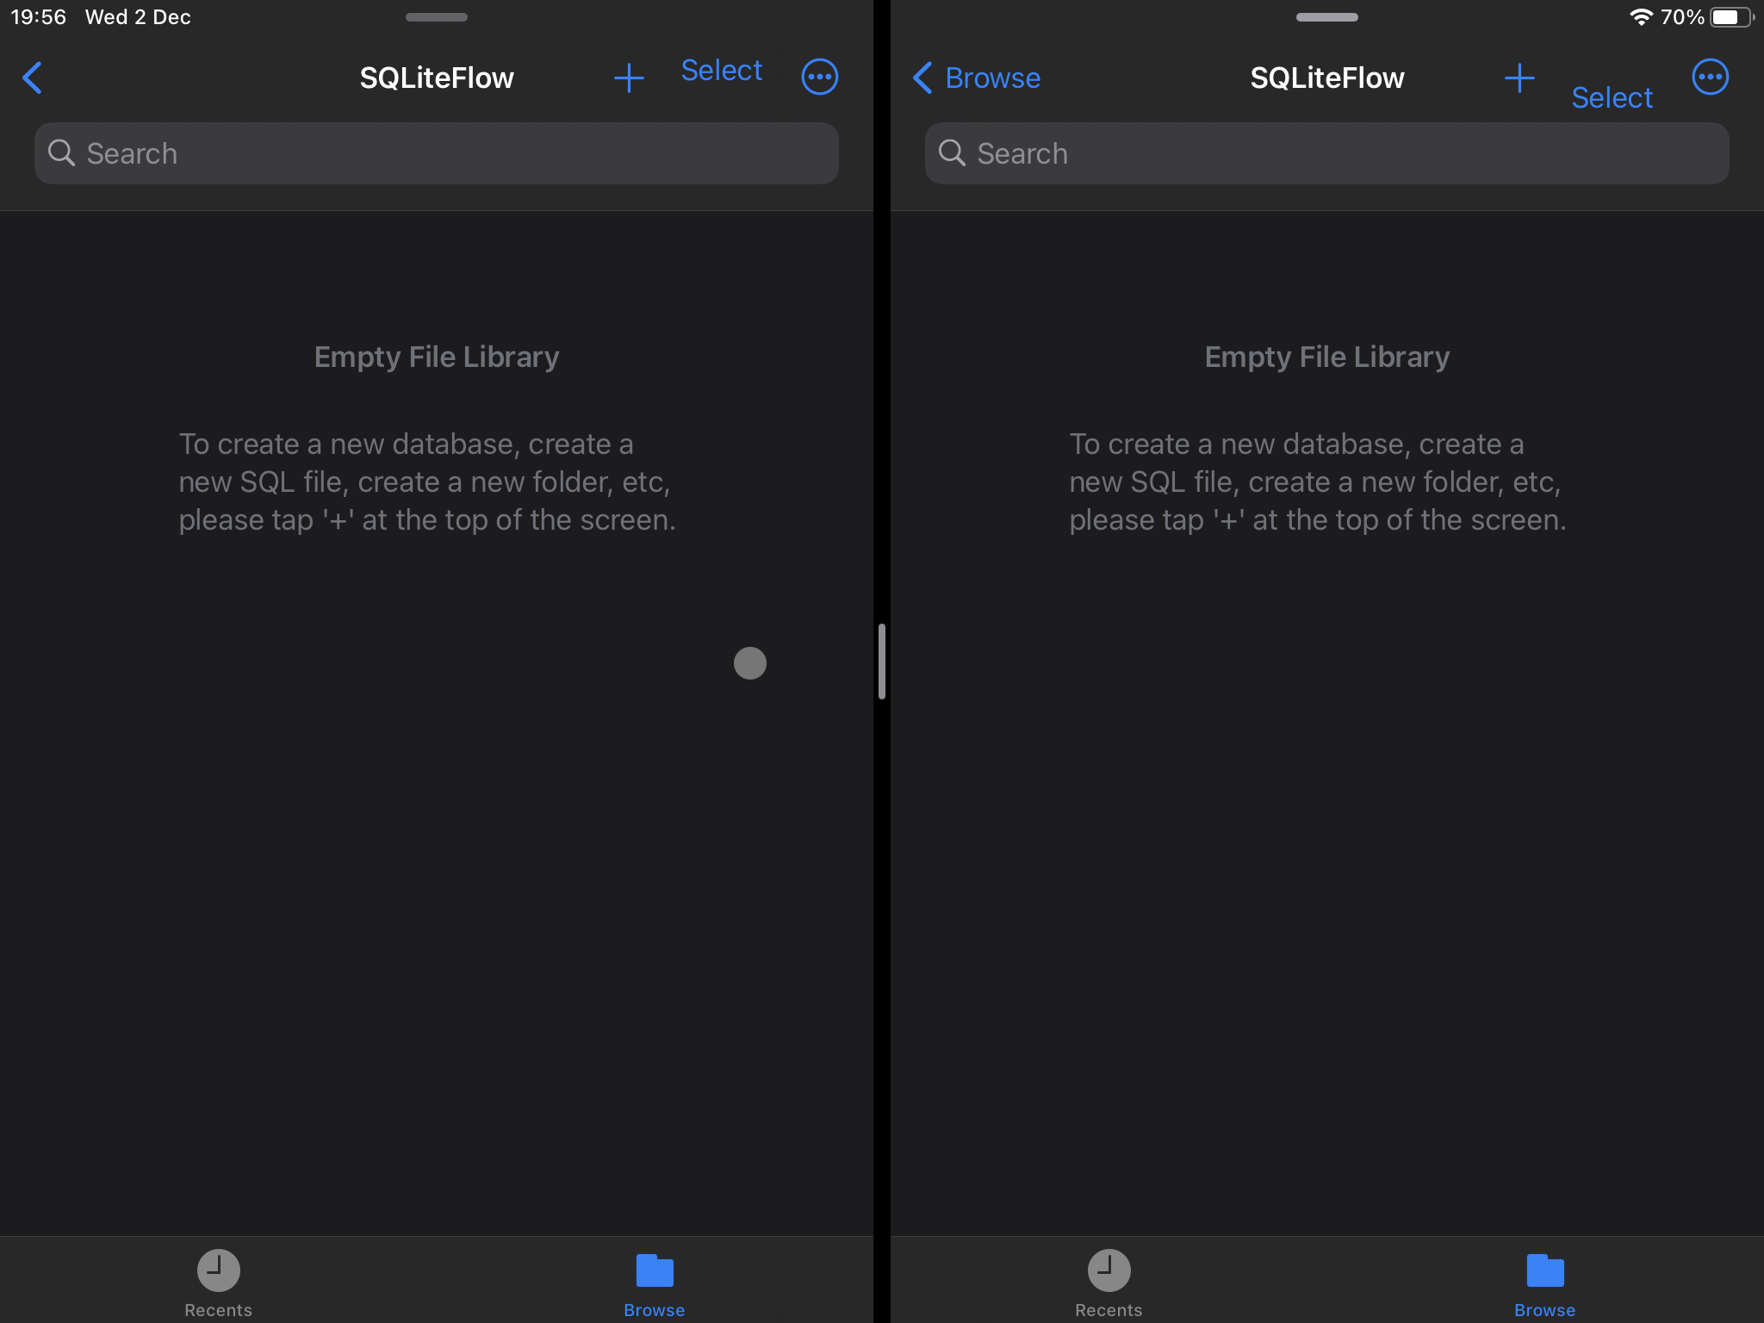
Task: Tap Select in the right pane header
Action: pos(1612,97)
